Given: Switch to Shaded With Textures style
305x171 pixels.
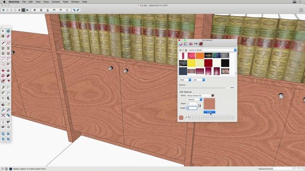Looking at the screenshot, I should (23, 10).
